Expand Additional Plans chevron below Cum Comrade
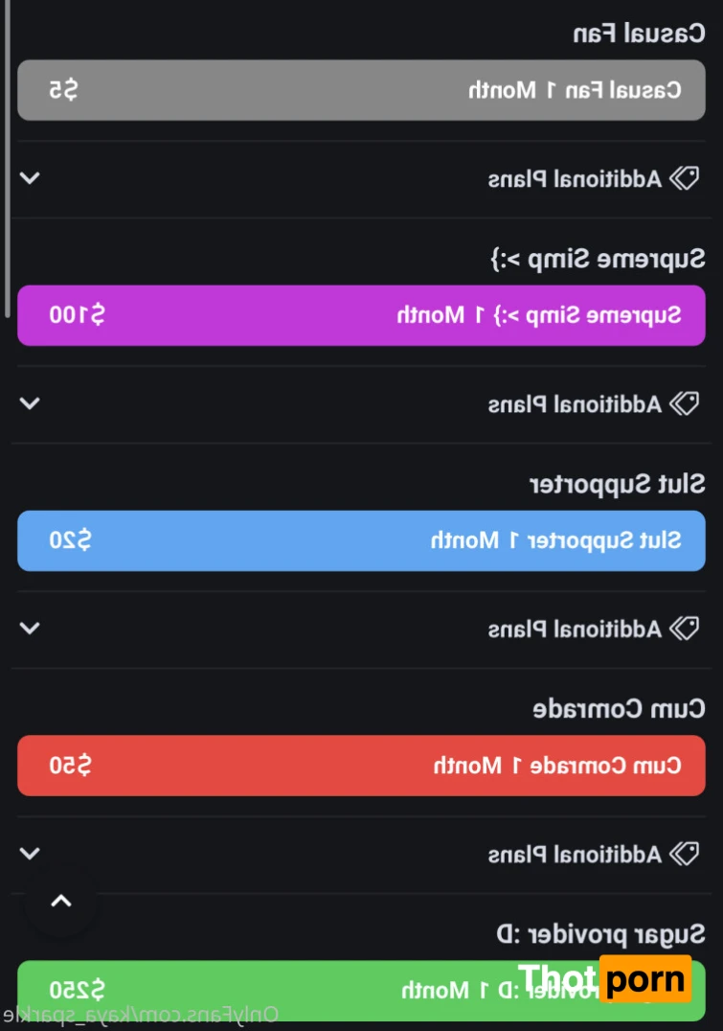Viewport: 723px width, 1031px height. pos(31,853)
